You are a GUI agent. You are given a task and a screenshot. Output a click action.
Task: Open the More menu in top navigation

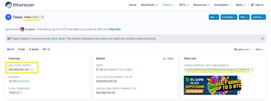click(241, 5)
